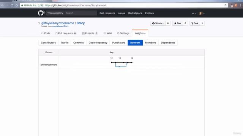This screenshot has height=136, width=243.
Task: Select the Dependents insights tab
Action: [168, 43]
